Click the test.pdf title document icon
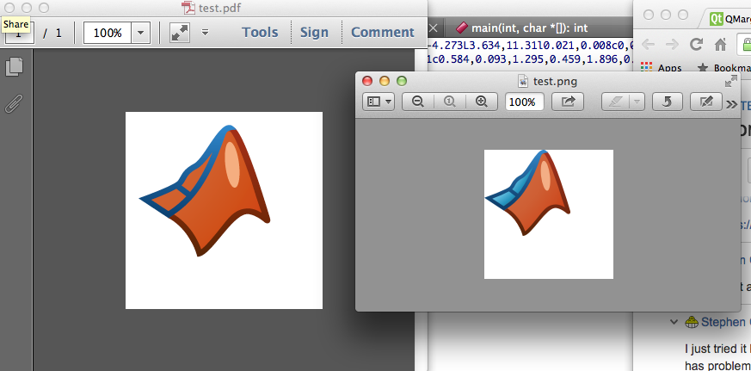 (188, 8)
